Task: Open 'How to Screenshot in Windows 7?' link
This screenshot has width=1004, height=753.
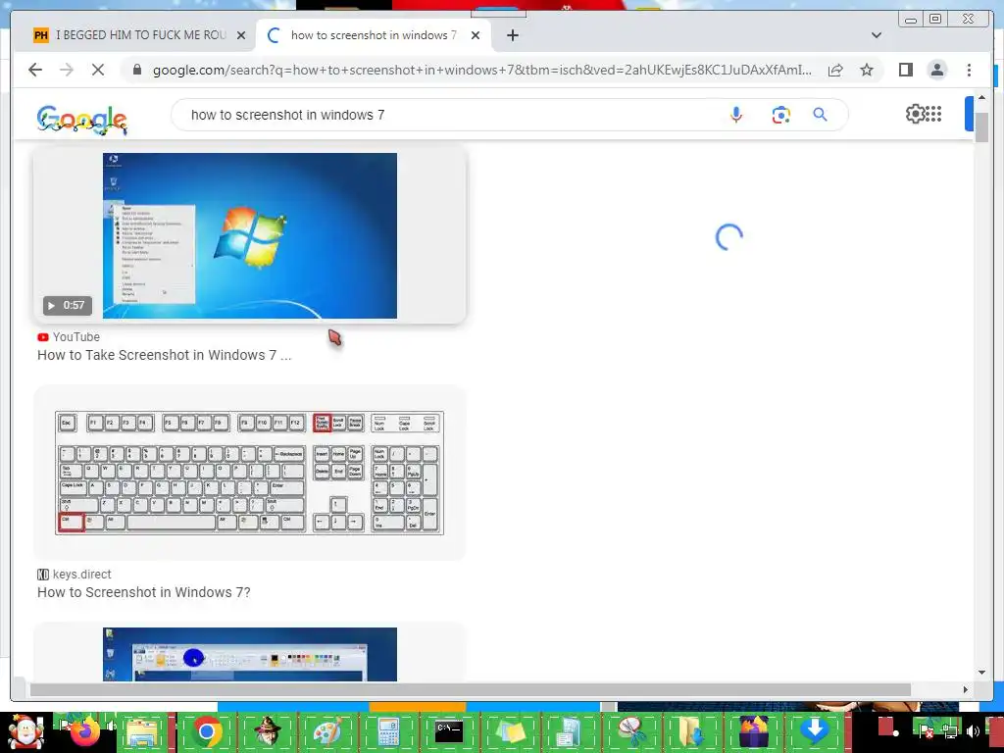Action: [x=143, y=592]
